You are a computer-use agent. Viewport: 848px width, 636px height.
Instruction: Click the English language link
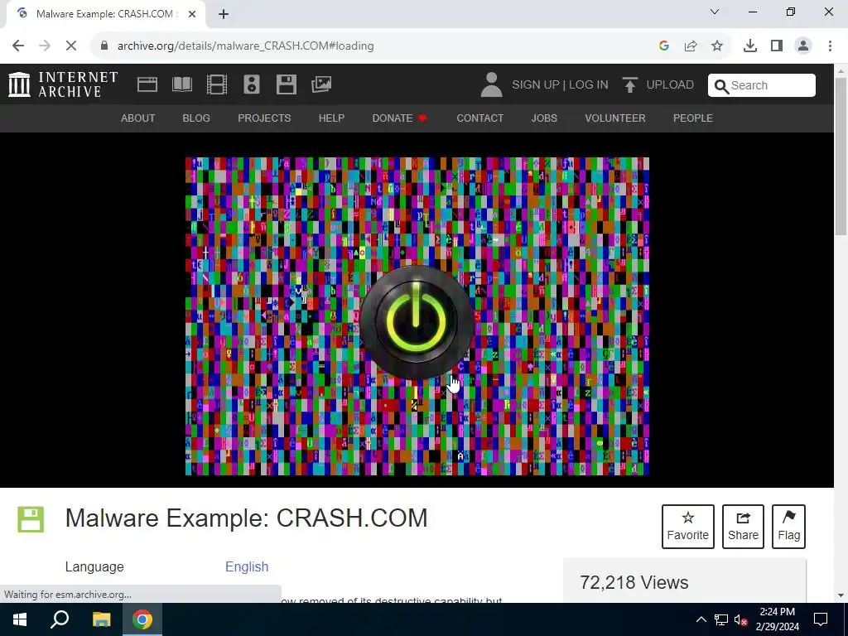pyautogui.click(x=247, y=566)
